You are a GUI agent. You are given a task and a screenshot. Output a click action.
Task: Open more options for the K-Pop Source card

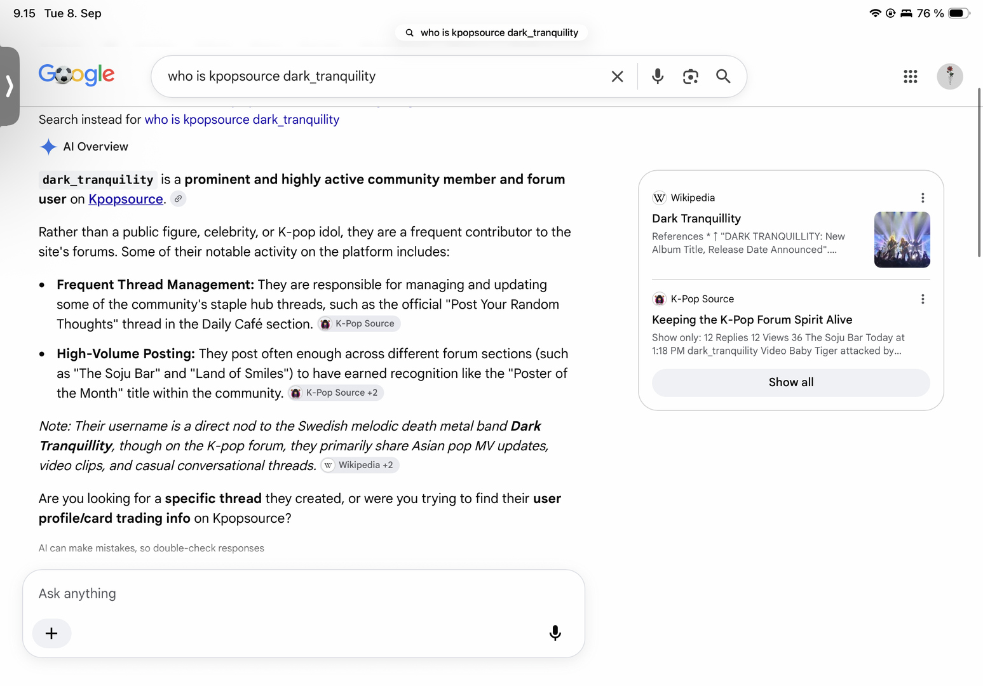(923, 299)
